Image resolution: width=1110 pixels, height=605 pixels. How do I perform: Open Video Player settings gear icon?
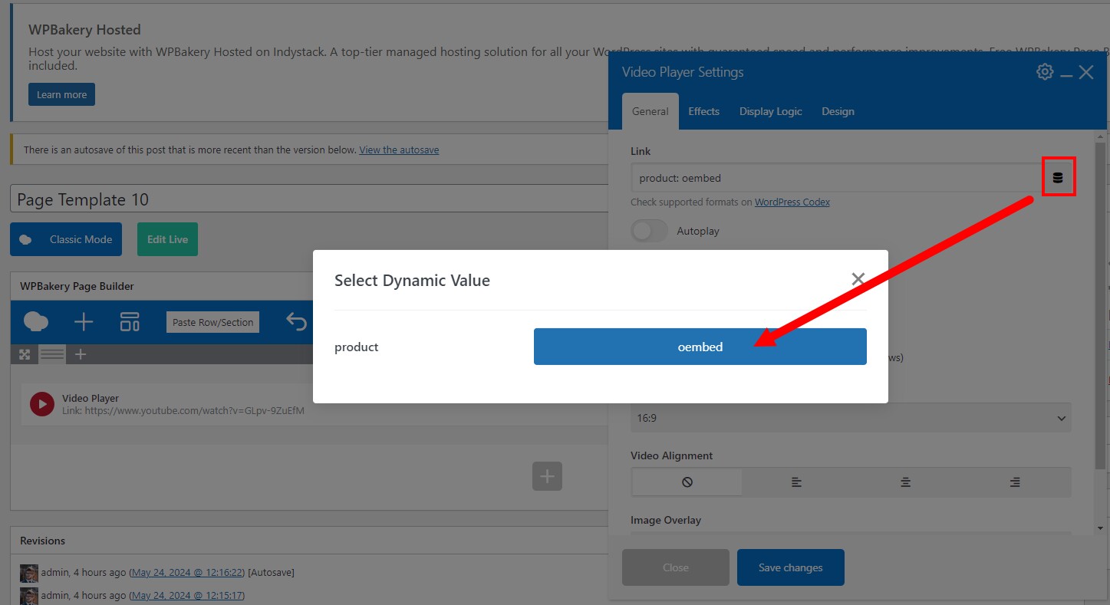(x=1044, y=72)
